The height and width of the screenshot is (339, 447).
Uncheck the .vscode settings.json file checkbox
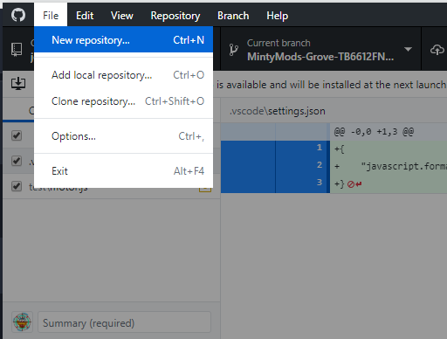[17, 161]
